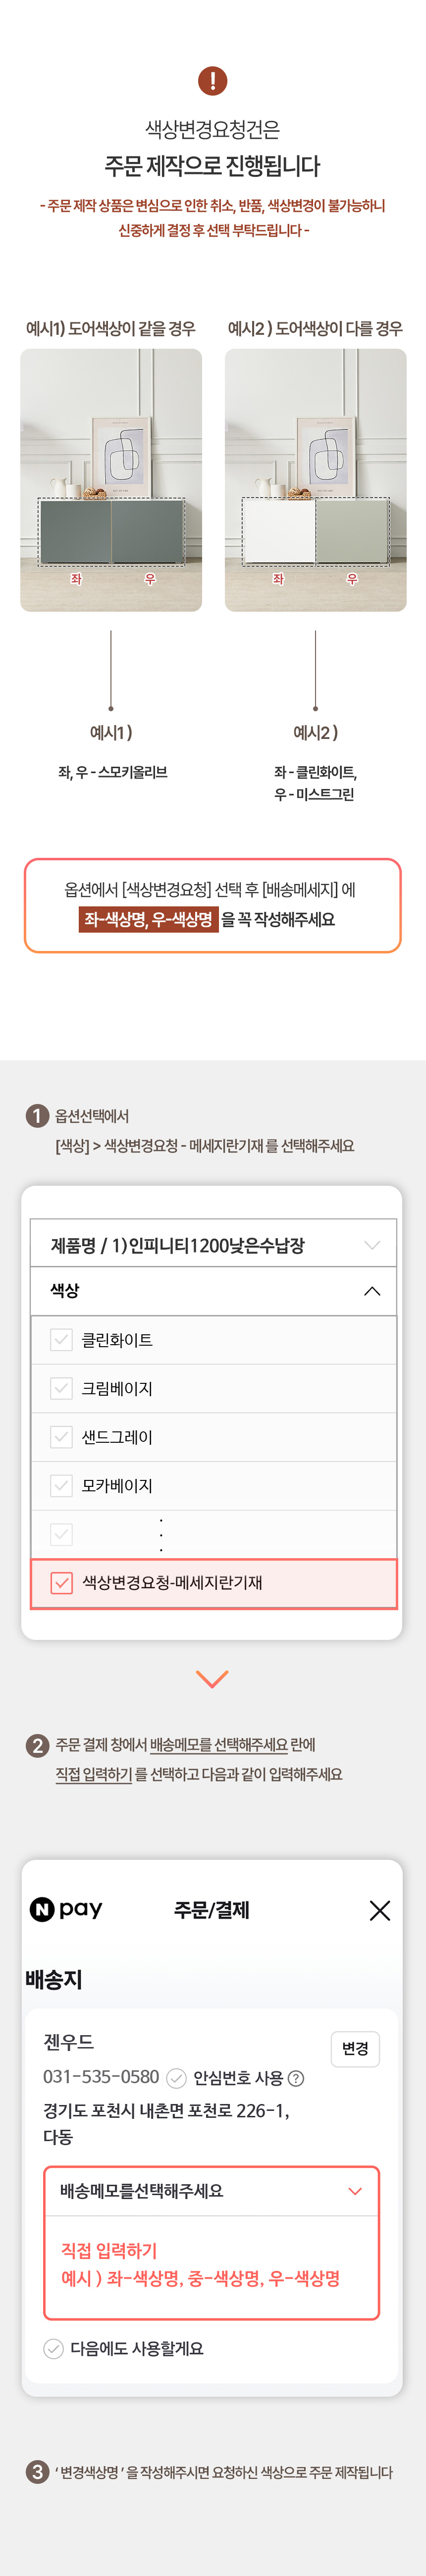Collapse the 색상 option section
This screenshot has height=2576, width=426.
[x=213, y=1291]
